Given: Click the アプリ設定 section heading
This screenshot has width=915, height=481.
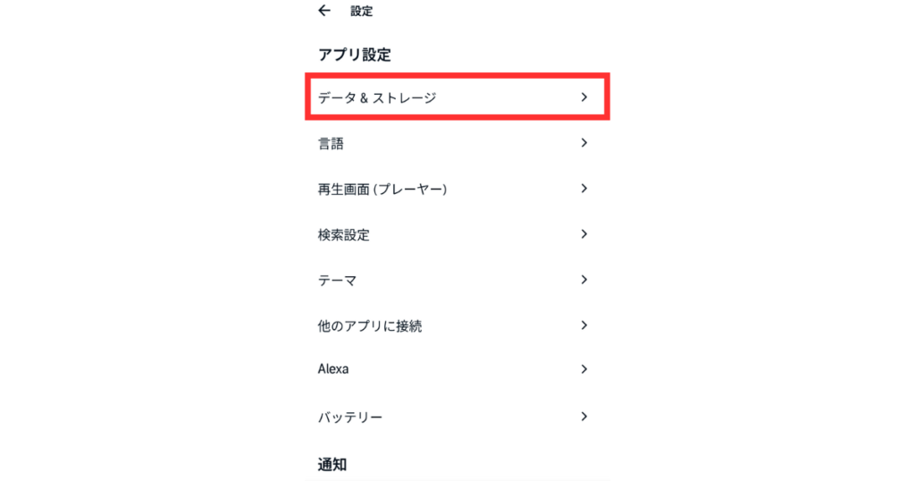Looking at the screenshot, I should pos(354,55).
